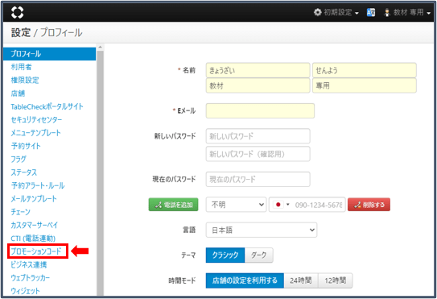437x299 pixels.
Task: Click the 教材 name field
Action: tap(258, 85)
